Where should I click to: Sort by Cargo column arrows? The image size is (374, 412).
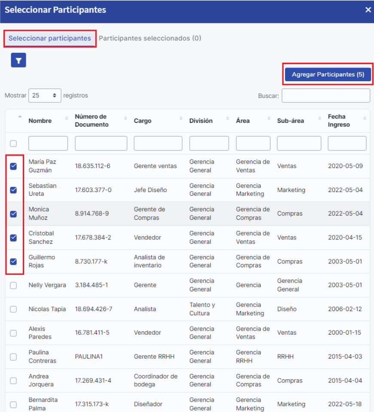tap(181, 119)
